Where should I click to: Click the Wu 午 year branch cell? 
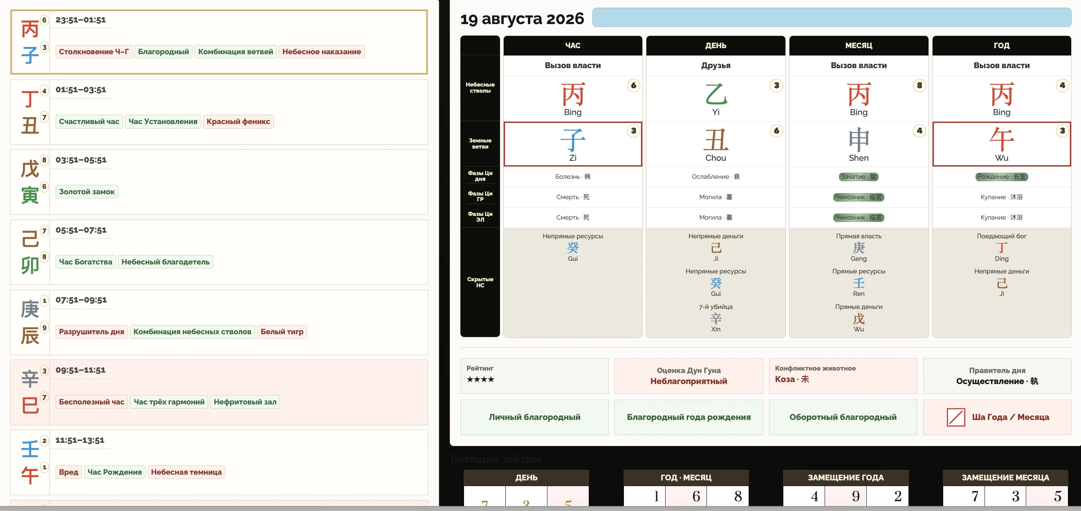(1002, 144)
